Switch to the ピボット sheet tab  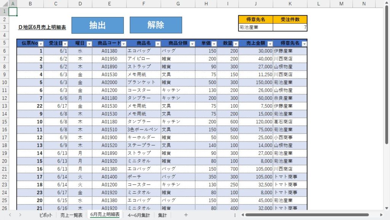click(x=45, y=215)
